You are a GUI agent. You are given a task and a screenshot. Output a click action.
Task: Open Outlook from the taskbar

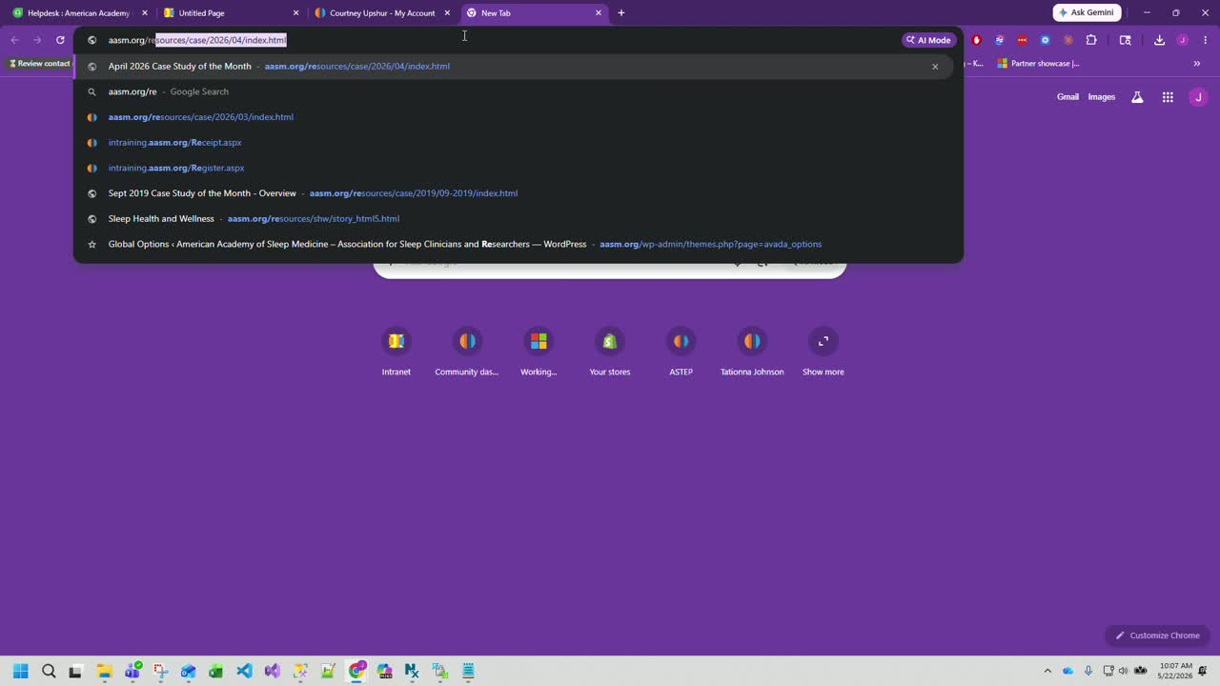[x=188, y=671]
